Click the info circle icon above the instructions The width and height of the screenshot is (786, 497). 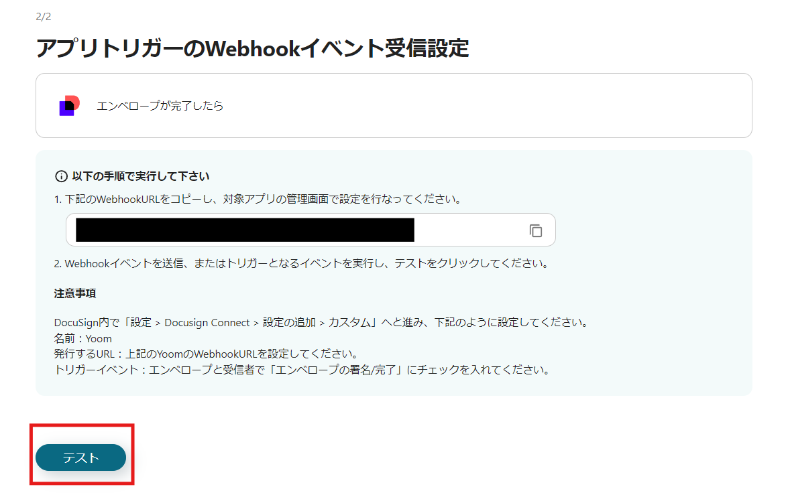(61, 175)
